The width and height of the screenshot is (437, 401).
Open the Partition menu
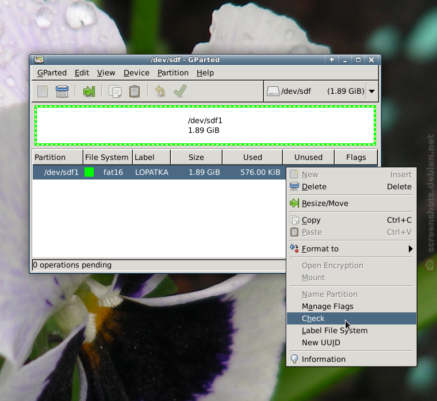pos(173,73)
